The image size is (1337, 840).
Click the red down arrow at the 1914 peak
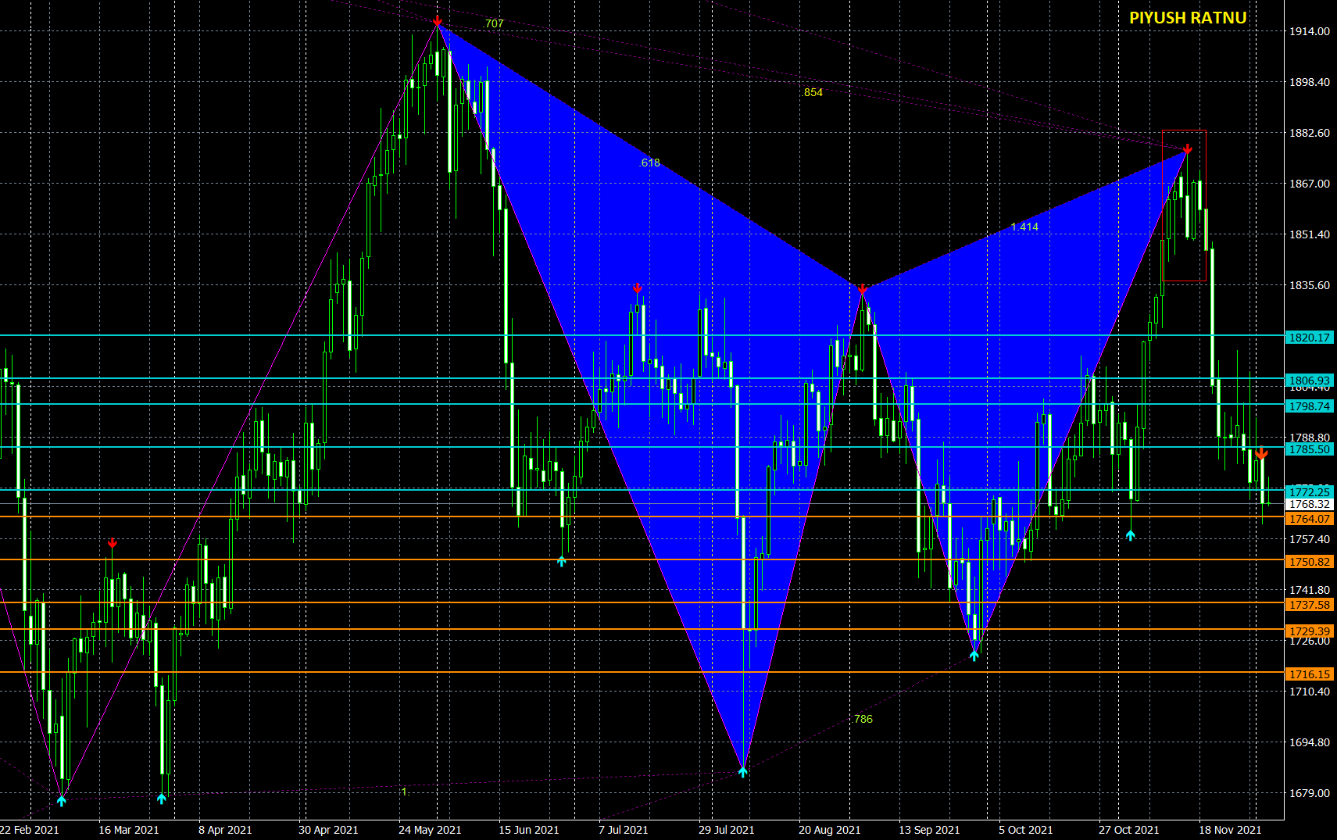click(x=438, y=20)
